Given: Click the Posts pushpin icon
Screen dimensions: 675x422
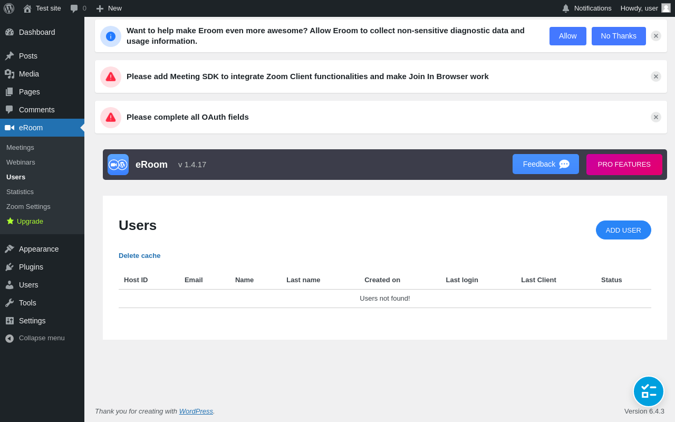Looking at the screenshot, I should (x=9, y=56).
